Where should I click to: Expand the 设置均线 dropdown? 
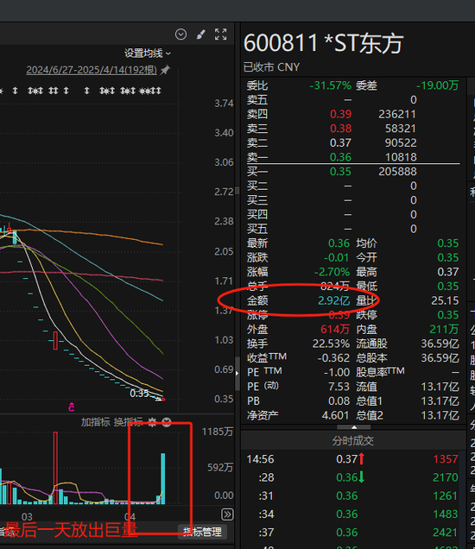[x=148, y=54]
